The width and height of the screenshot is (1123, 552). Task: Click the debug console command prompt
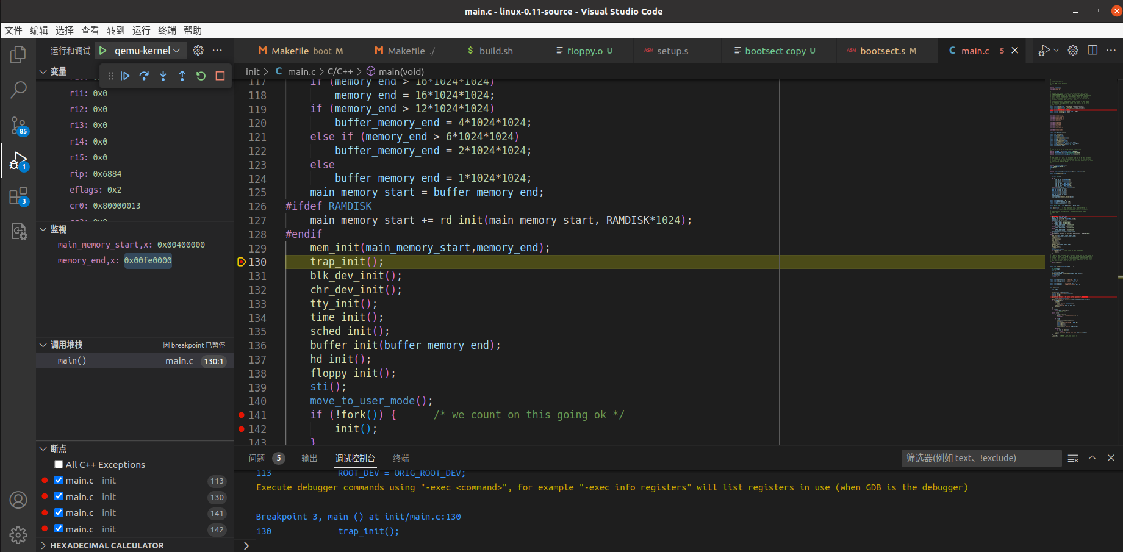[683, 545]
